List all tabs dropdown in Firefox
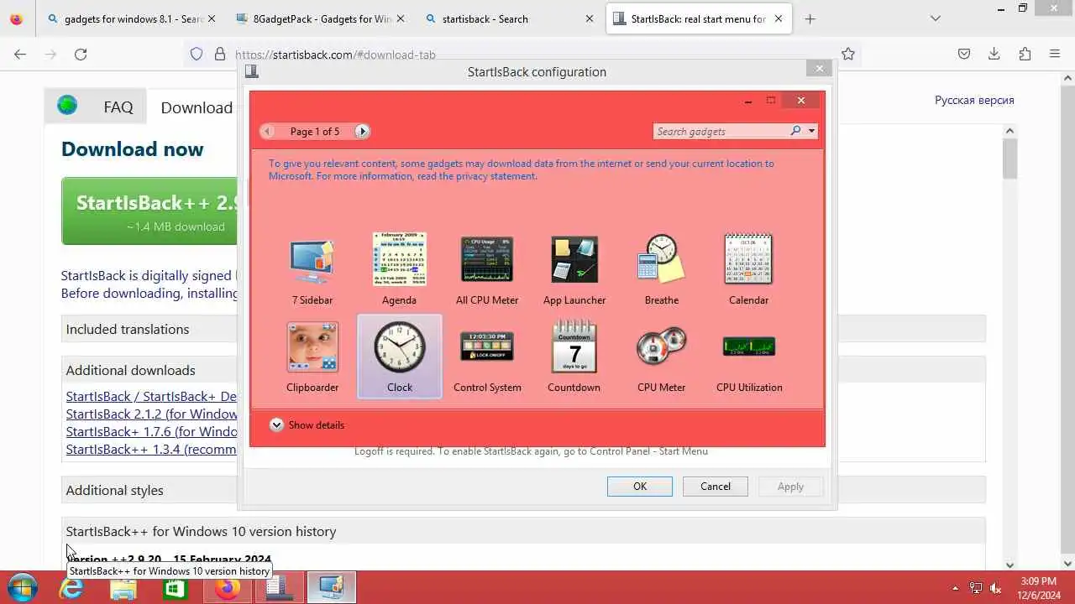The width and height of the screenshot is (1075, 604). pos(936,18)
